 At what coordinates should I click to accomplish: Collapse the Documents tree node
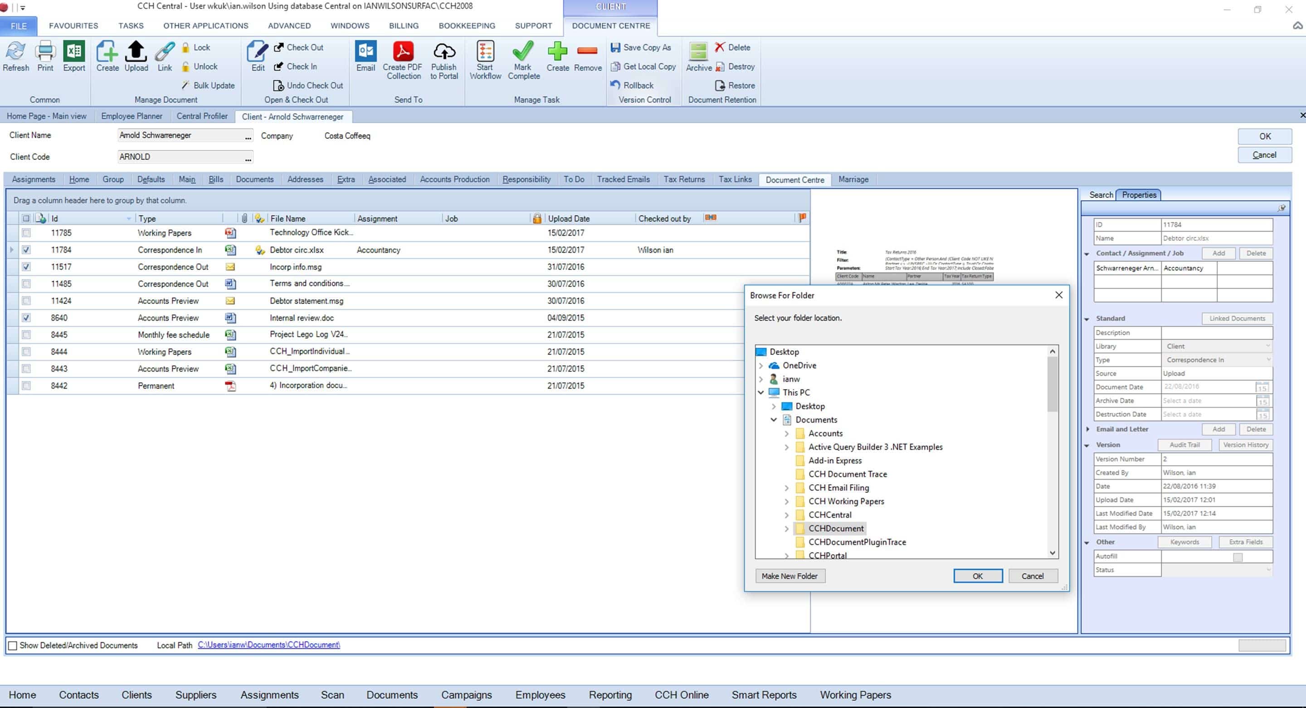(x=774, y=419)
